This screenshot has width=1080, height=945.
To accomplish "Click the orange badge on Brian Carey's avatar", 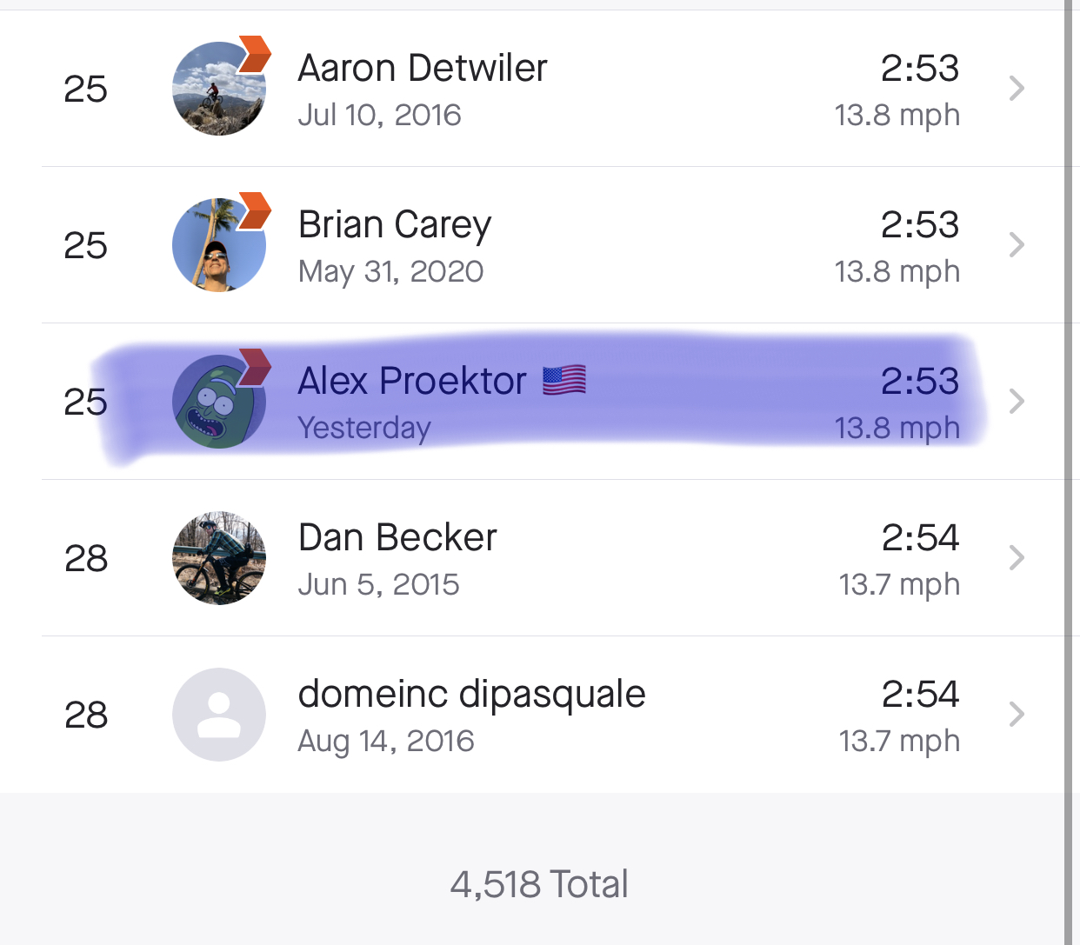I will (254, 210).
